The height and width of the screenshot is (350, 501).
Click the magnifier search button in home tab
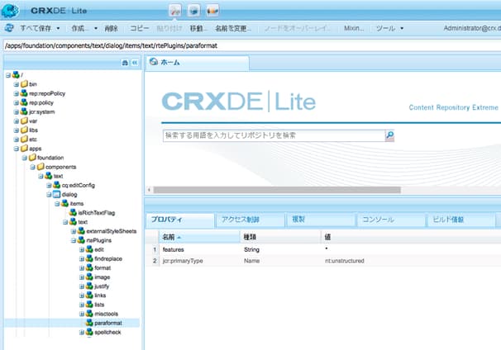389,135
